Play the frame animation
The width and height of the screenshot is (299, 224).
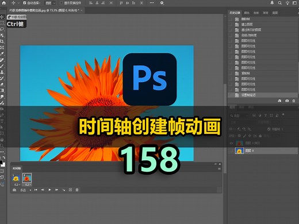(49, 190)
